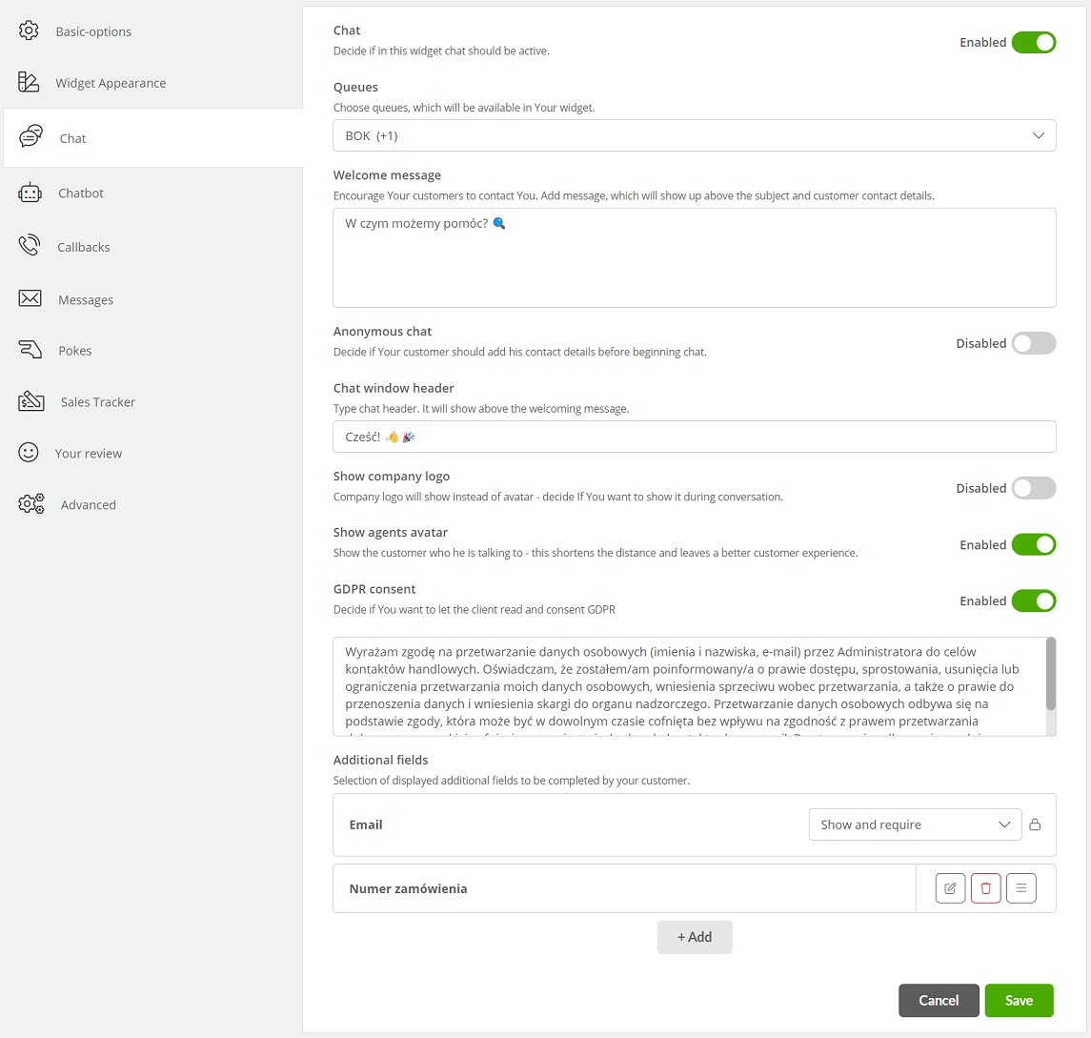Click the Welcome message heading
The width and height of the screenshot is (1091, 1038).
tap(387, 175)
